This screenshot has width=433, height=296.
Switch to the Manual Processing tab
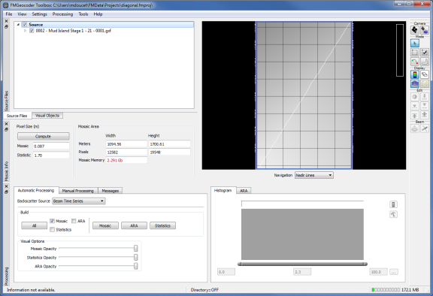coord(78,191)
